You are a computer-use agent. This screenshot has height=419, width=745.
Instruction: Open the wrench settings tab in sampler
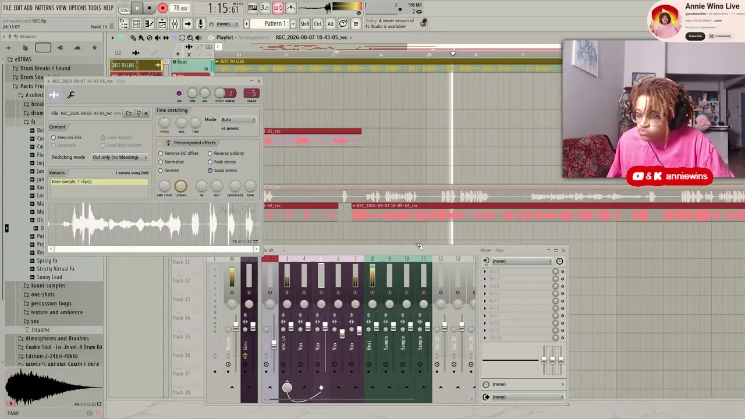pyautogui.click(x=71, y=95)
